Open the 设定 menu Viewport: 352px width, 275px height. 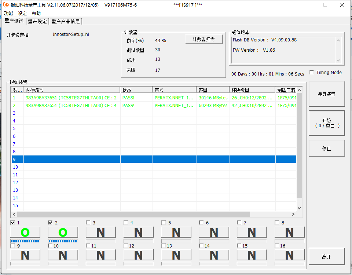pyautogui.click(x=22, y=14)
